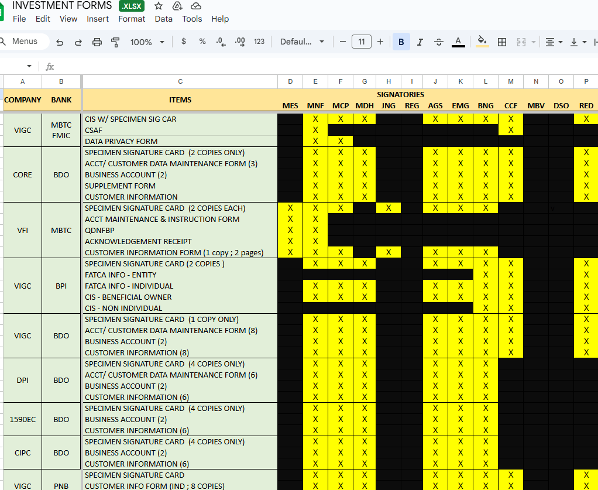
Task: Select the CORE company cell
Action: pyautogui.click(x=22, y=175)
